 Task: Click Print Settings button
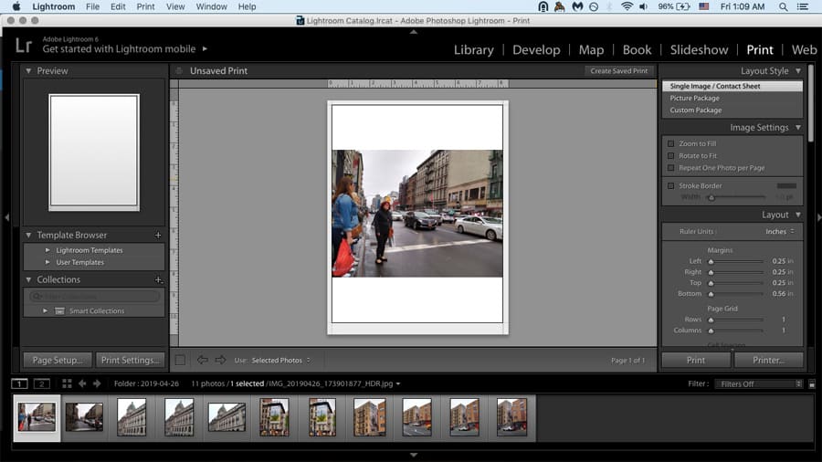click(130, 360)
